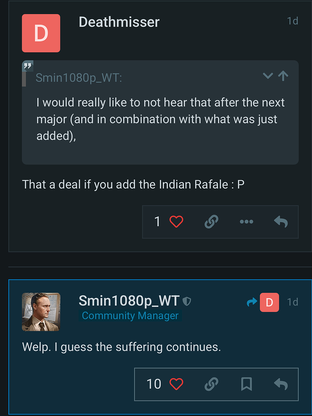This screenshot has height=416, width=312.
Task: Open the Deathmisser username profile link
Action: tap(119, 22)
